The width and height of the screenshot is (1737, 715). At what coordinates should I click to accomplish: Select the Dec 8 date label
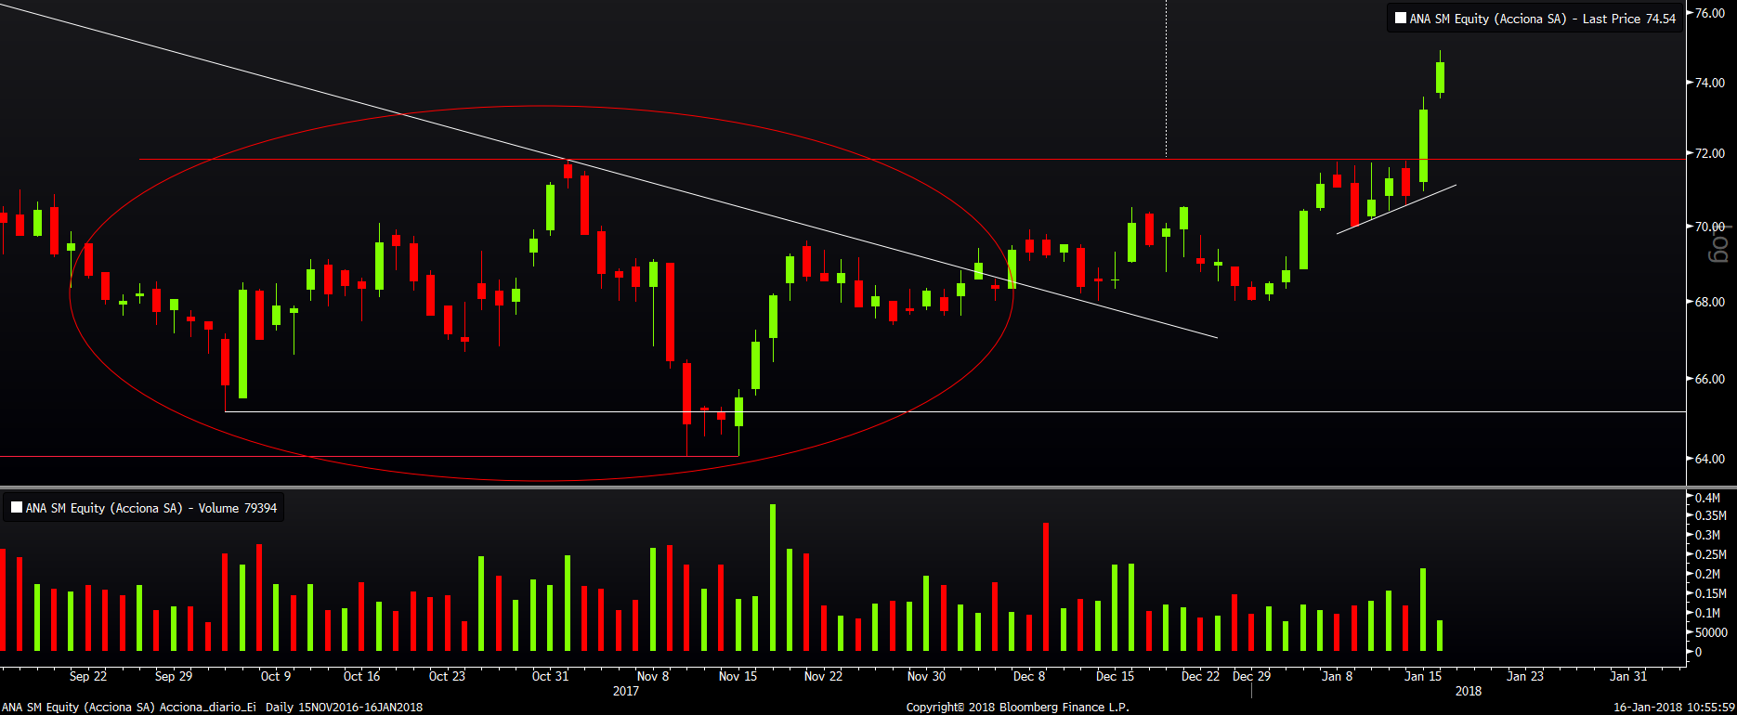click(1029, 676)
